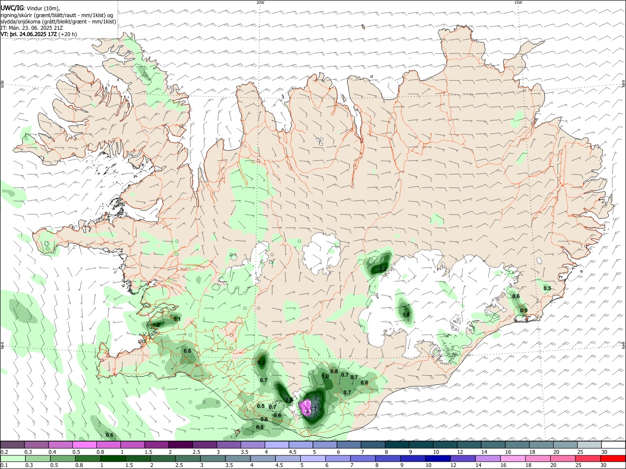Viewport: 626px width, 469px height.
Task: Select the 20W longitude label
Action: pos(260,2)
